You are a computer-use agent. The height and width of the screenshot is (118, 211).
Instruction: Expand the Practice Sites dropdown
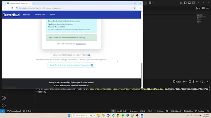coord(41,15)
